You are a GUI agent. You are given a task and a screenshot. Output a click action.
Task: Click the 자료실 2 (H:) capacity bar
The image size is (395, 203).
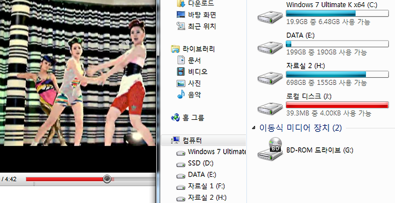click(337, 74)
